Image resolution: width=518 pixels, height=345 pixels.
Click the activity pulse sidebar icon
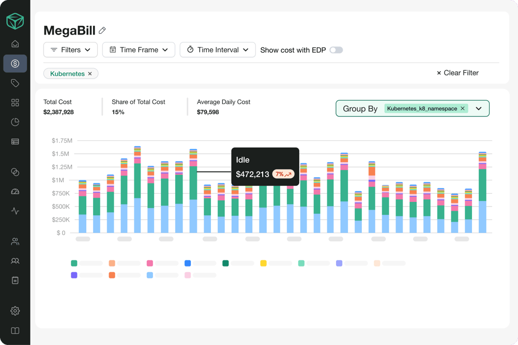tap(15, 211)
